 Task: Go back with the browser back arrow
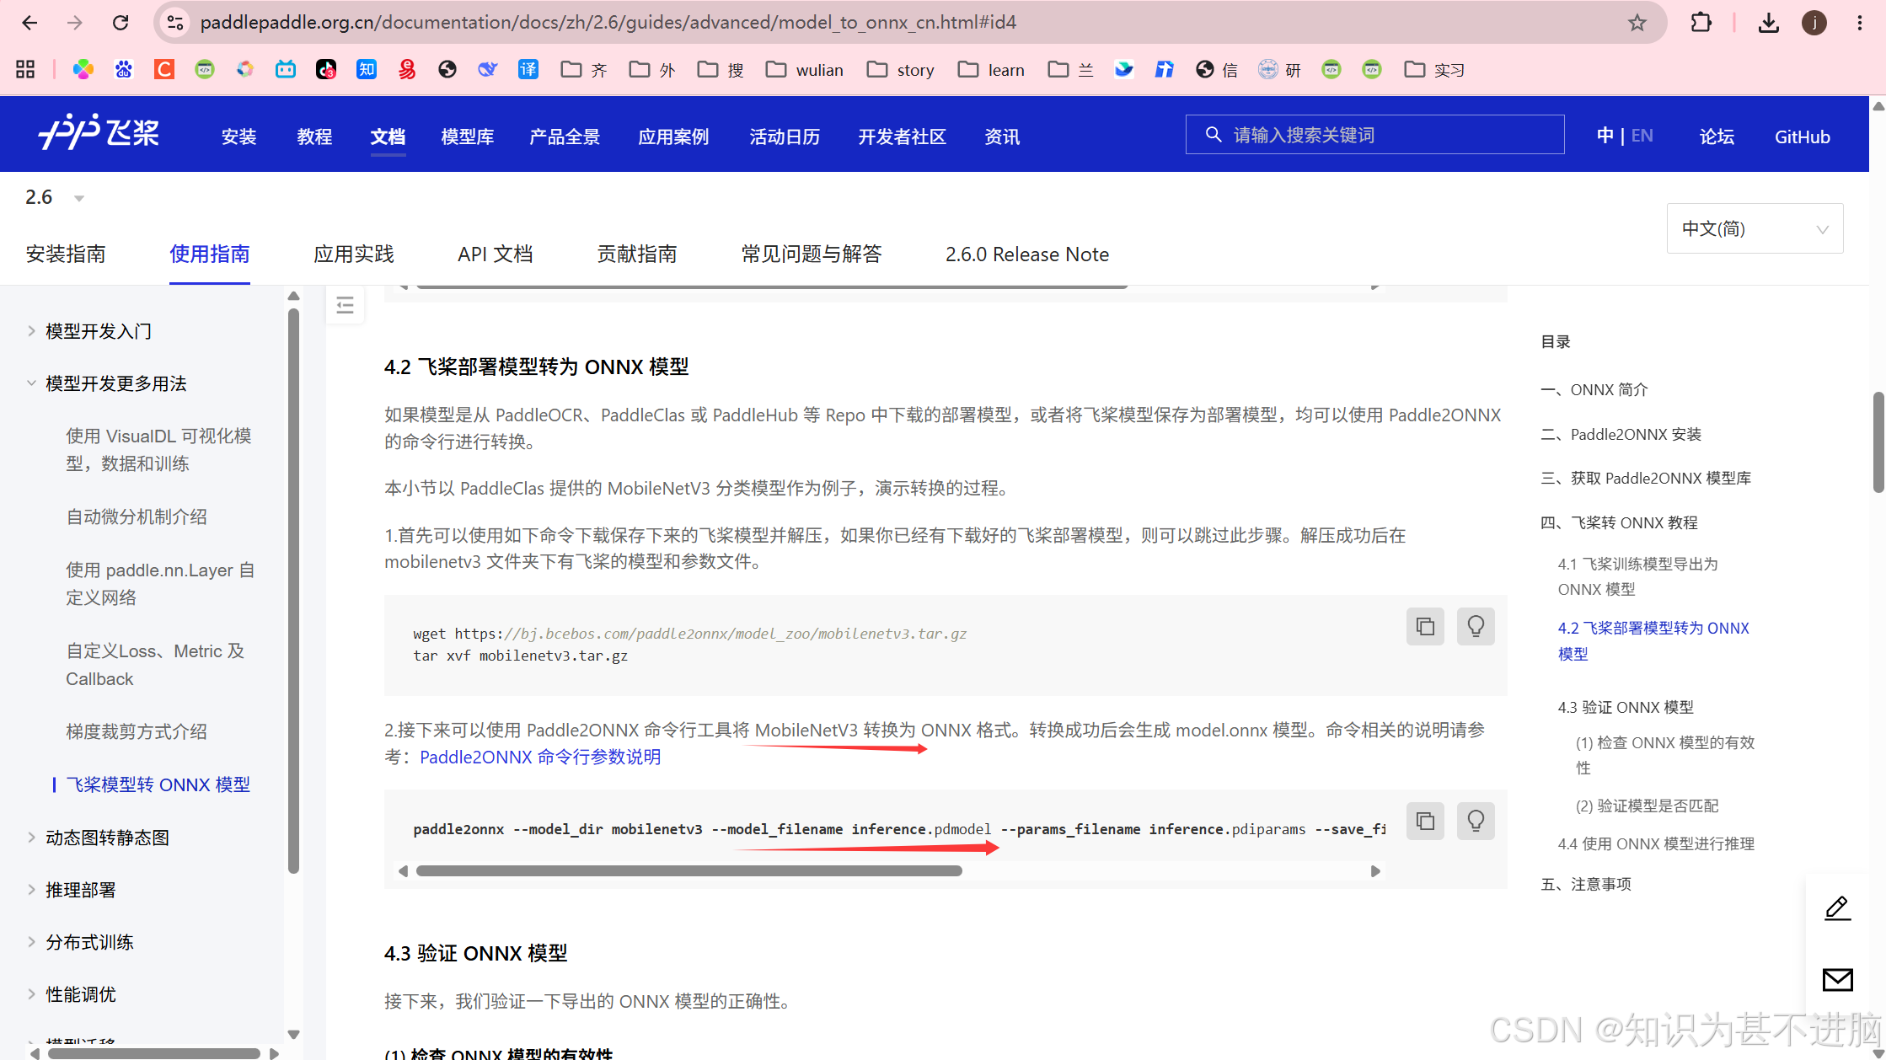click(29, 23)
